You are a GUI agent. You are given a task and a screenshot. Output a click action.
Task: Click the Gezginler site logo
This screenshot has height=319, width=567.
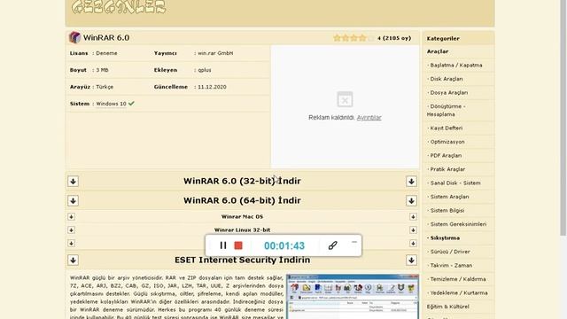(x=119, y=7)
